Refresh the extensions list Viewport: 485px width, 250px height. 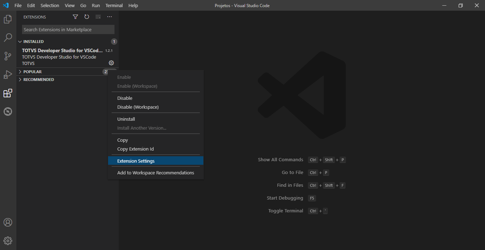coord(86,17)
